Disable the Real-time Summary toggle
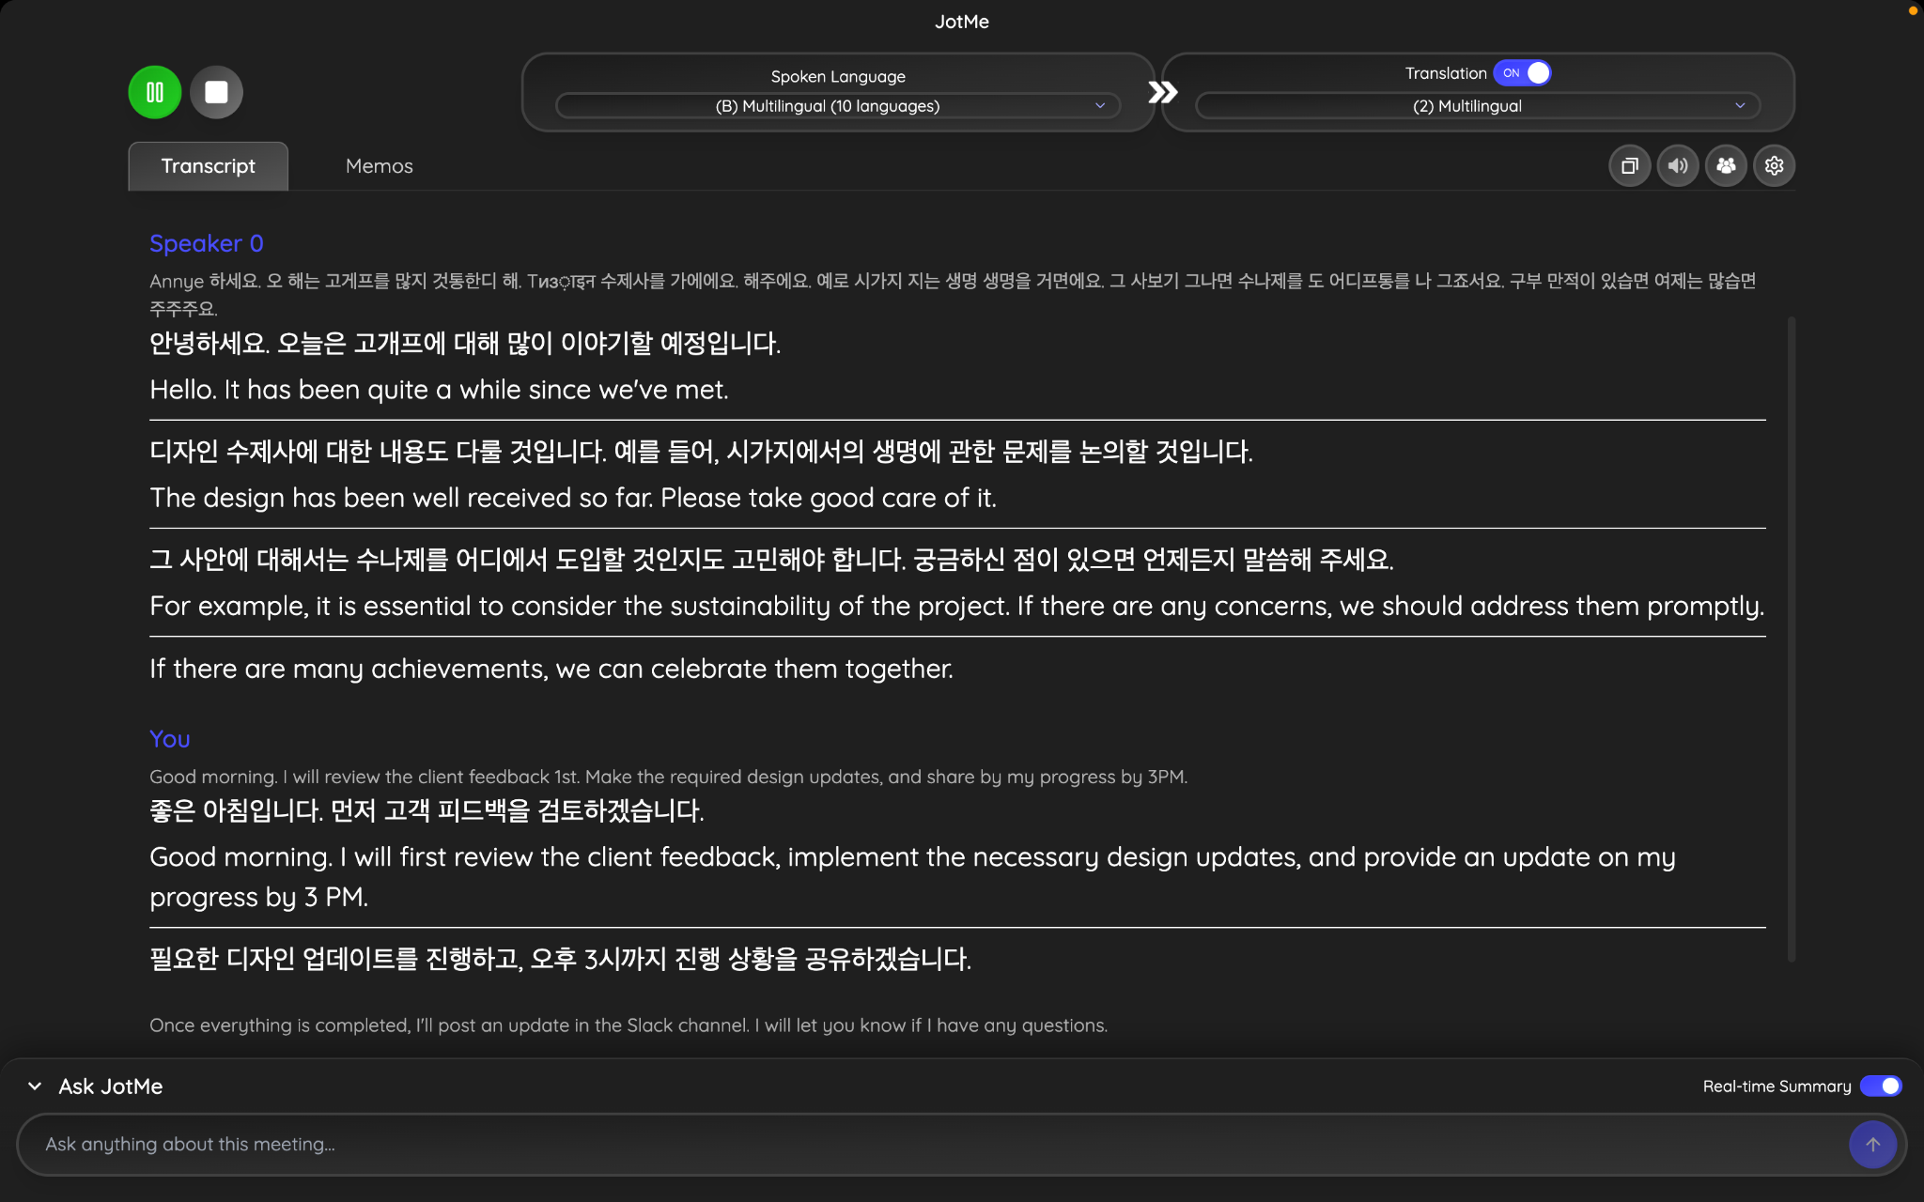Screen dimensions: 1924x1202 tap(1881, 1086)
